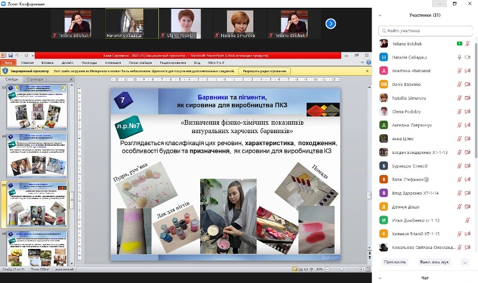The image size is (478, 283).
Task: Minimize the ribbon chevron in PowerPoint
Action: click(363, 63)
